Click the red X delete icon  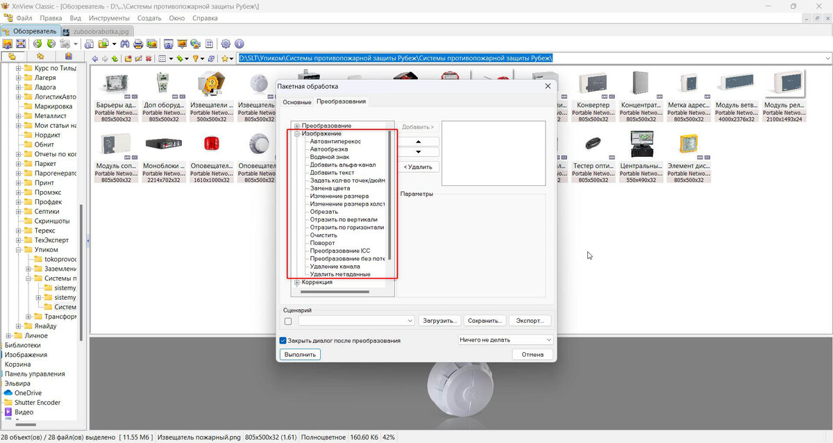[148, 59]
